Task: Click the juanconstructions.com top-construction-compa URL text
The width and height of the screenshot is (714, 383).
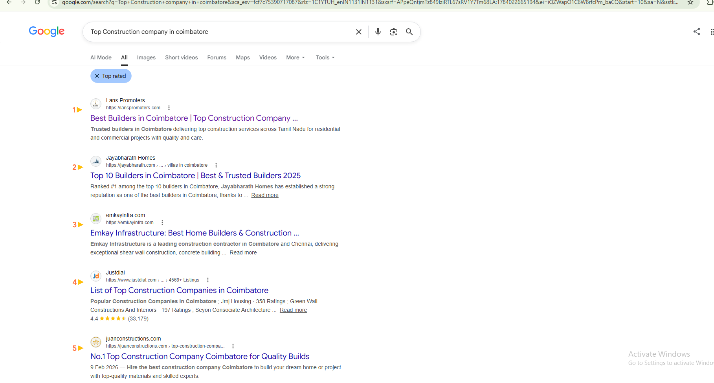Action: pos(165,346)
